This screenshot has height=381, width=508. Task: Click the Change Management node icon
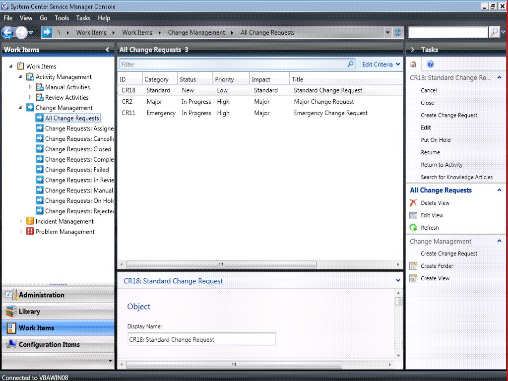coord(30,108)
